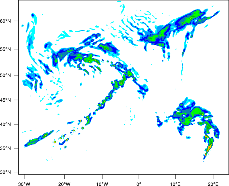Click the 0° longitude label
This screenshot has width=229, height=186.
pyautogui.click(x=139, y=184)
